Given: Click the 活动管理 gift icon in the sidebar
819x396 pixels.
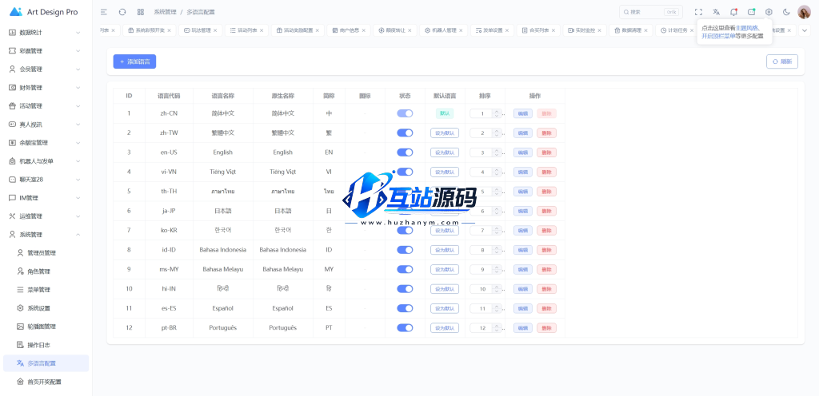Looking at the screenshot, I should pyautogui.click(x=13, y=105).
